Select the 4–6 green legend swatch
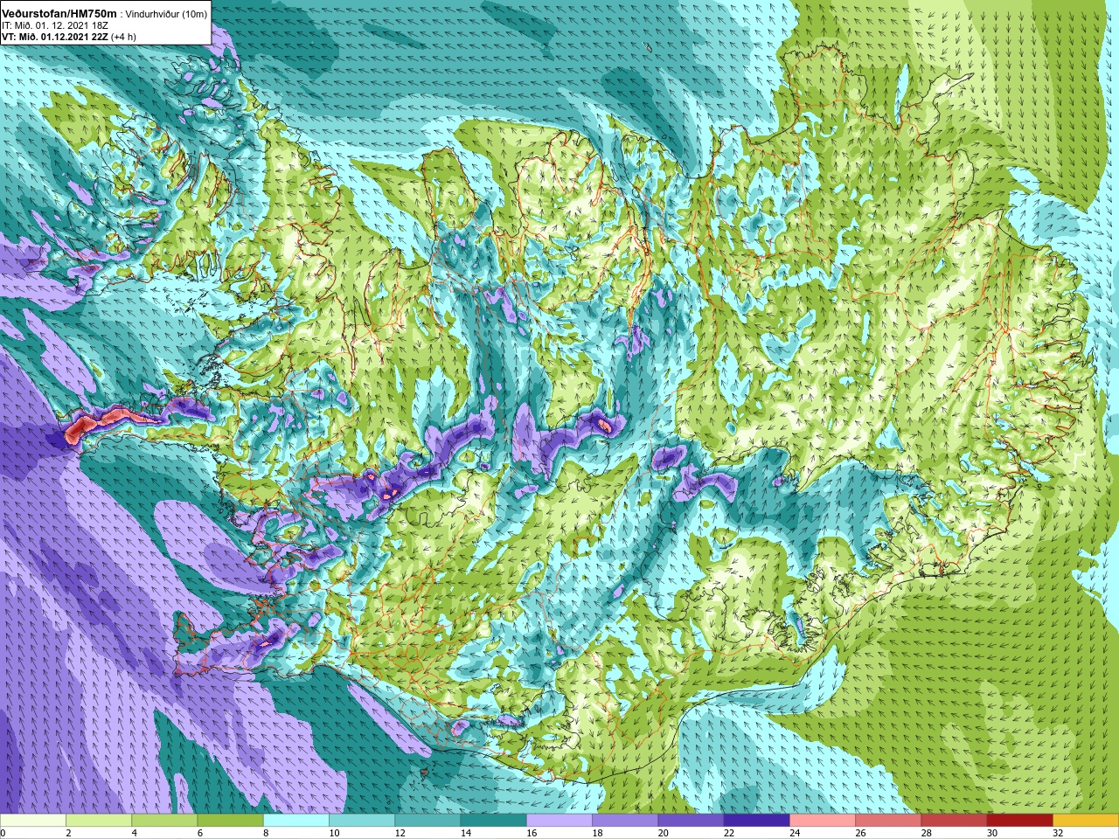This screenshot has width=1119, height=839. pyautogui.click(x=164, y=821)
